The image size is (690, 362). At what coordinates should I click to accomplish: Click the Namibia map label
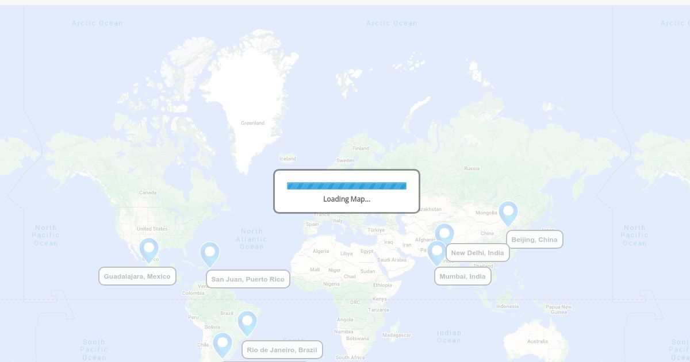(x=343, y=332)
